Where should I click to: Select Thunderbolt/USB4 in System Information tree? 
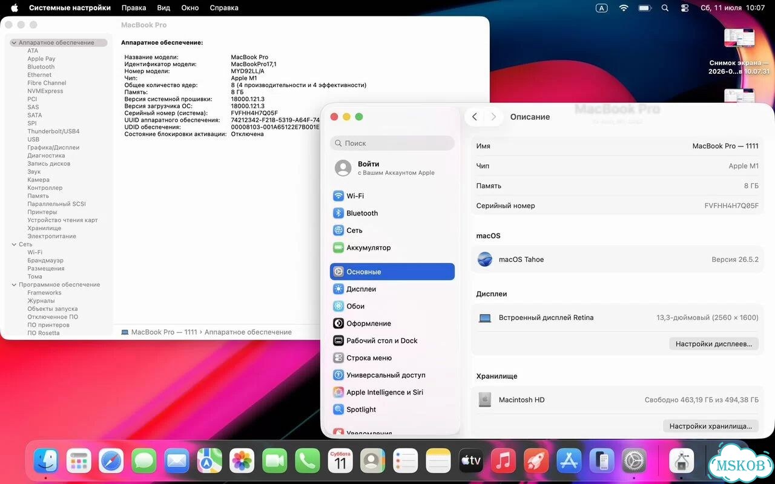pyautogui.click(x=53, y=131)
